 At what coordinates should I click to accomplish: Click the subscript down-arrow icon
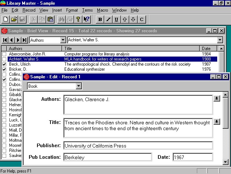133,20
